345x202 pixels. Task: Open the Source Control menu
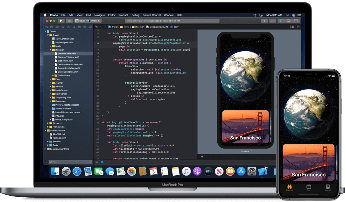151,15
